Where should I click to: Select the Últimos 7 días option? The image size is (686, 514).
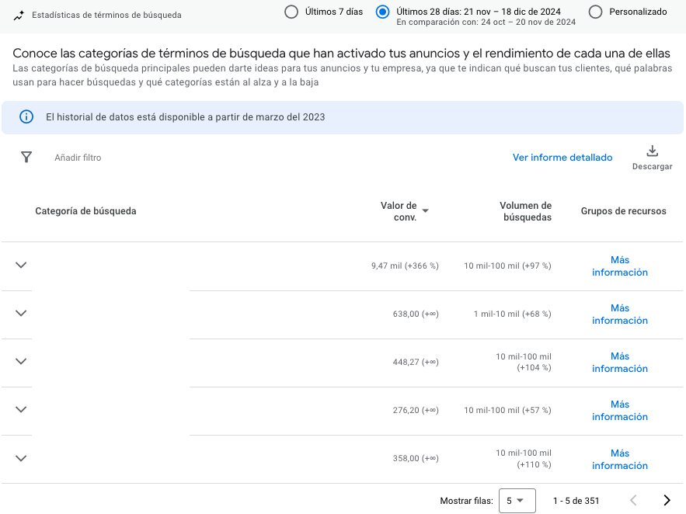tap(291, 12)
